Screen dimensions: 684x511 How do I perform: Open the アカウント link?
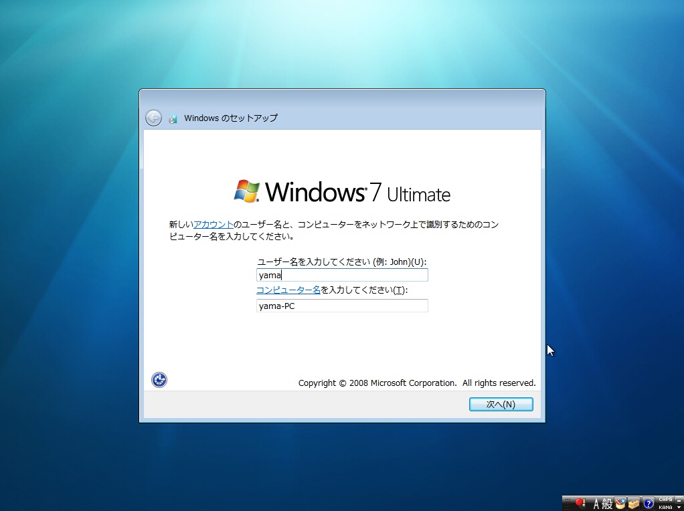point(213,225)
